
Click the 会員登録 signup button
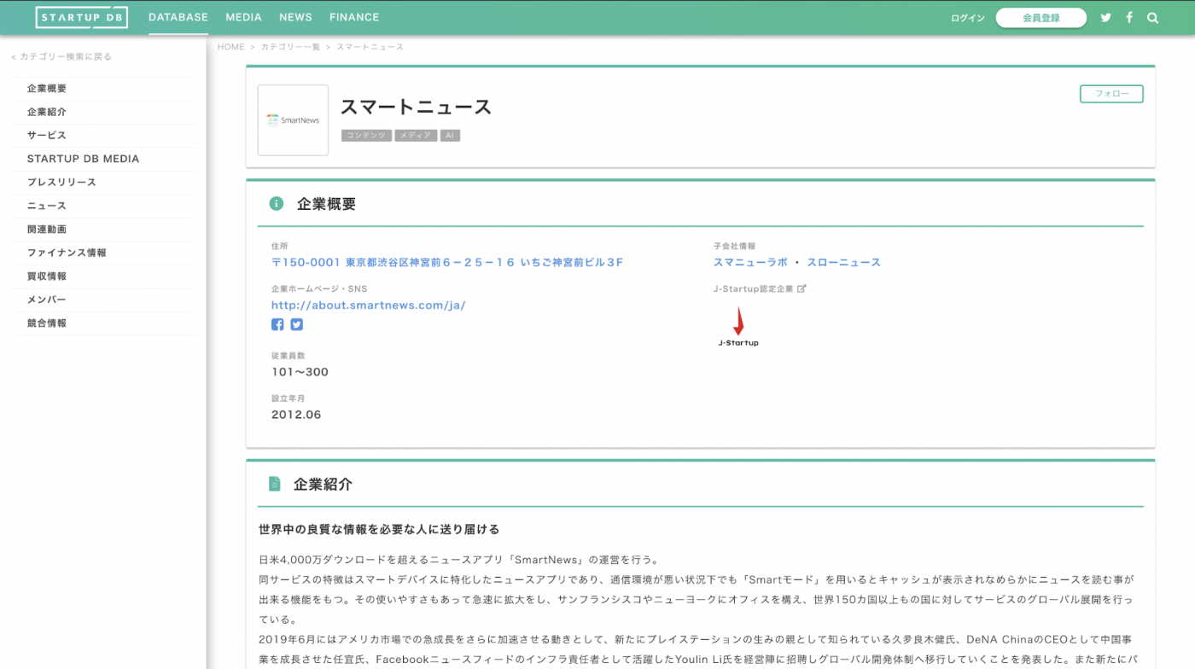point(1041,17)
